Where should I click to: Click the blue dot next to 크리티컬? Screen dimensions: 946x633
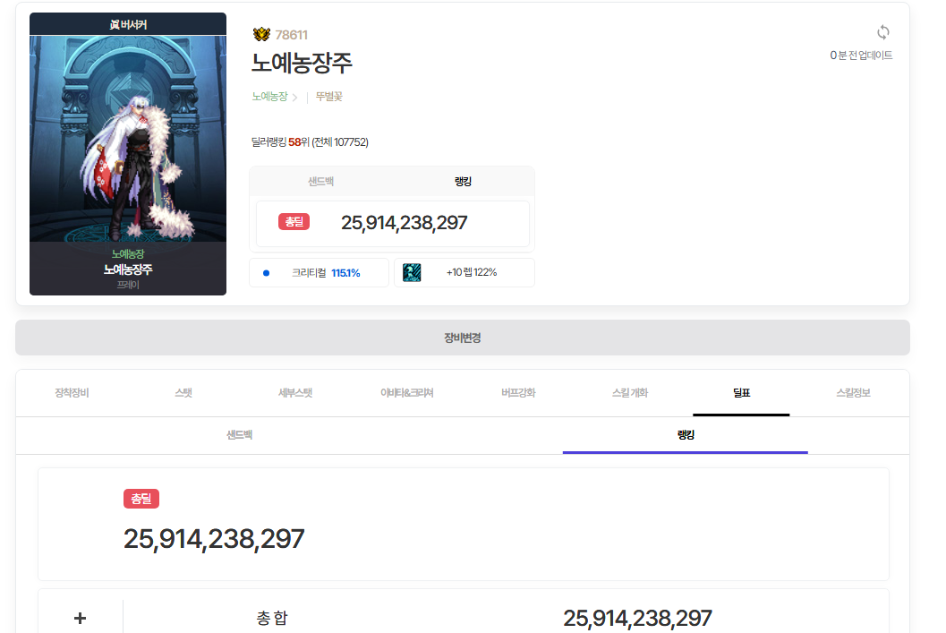click(266, 273)
